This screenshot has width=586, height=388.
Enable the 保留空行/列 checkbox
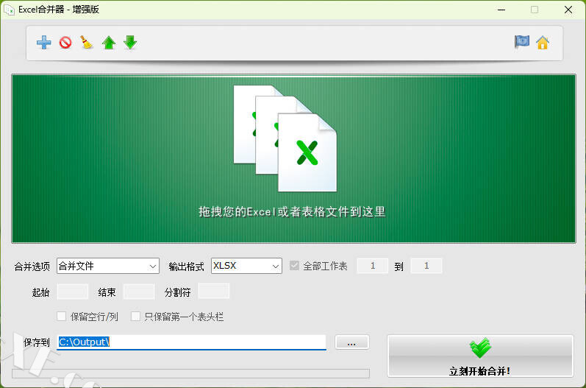62,317
